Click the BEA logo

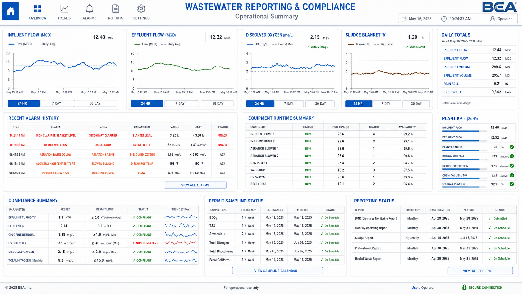coord(500,7)
